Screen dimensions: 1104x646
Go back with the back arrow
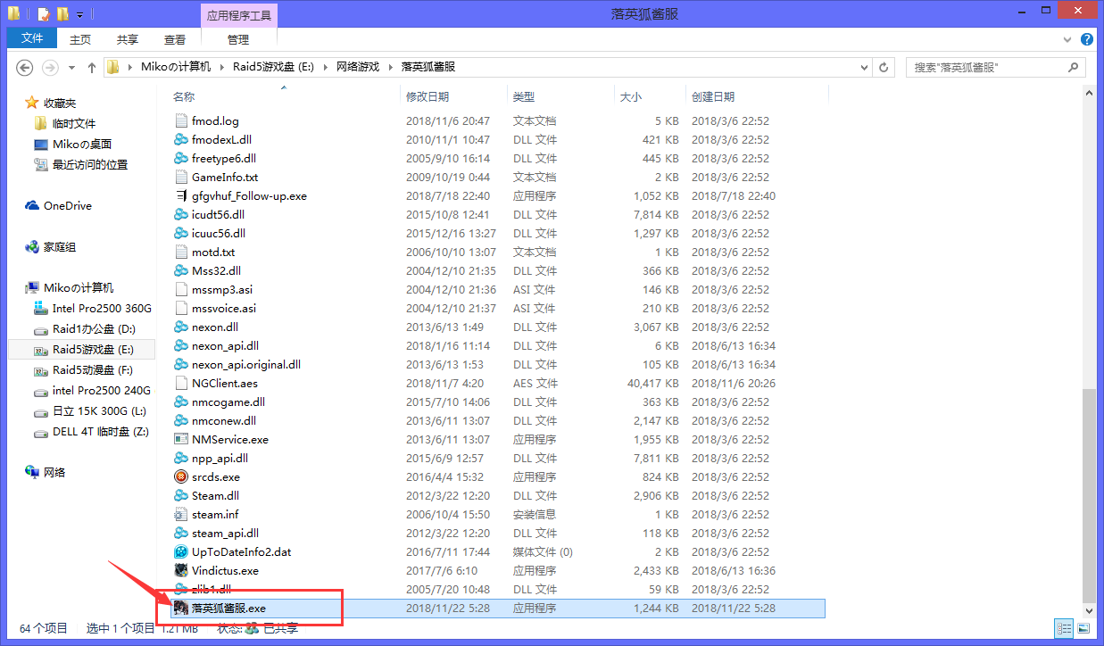pos(24,66)
